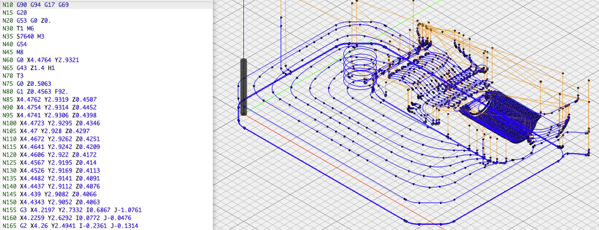Click the N15 G20 code line
Image resolution: width=599 pixels, height=230 pixels.
click(x=106, y=13)
